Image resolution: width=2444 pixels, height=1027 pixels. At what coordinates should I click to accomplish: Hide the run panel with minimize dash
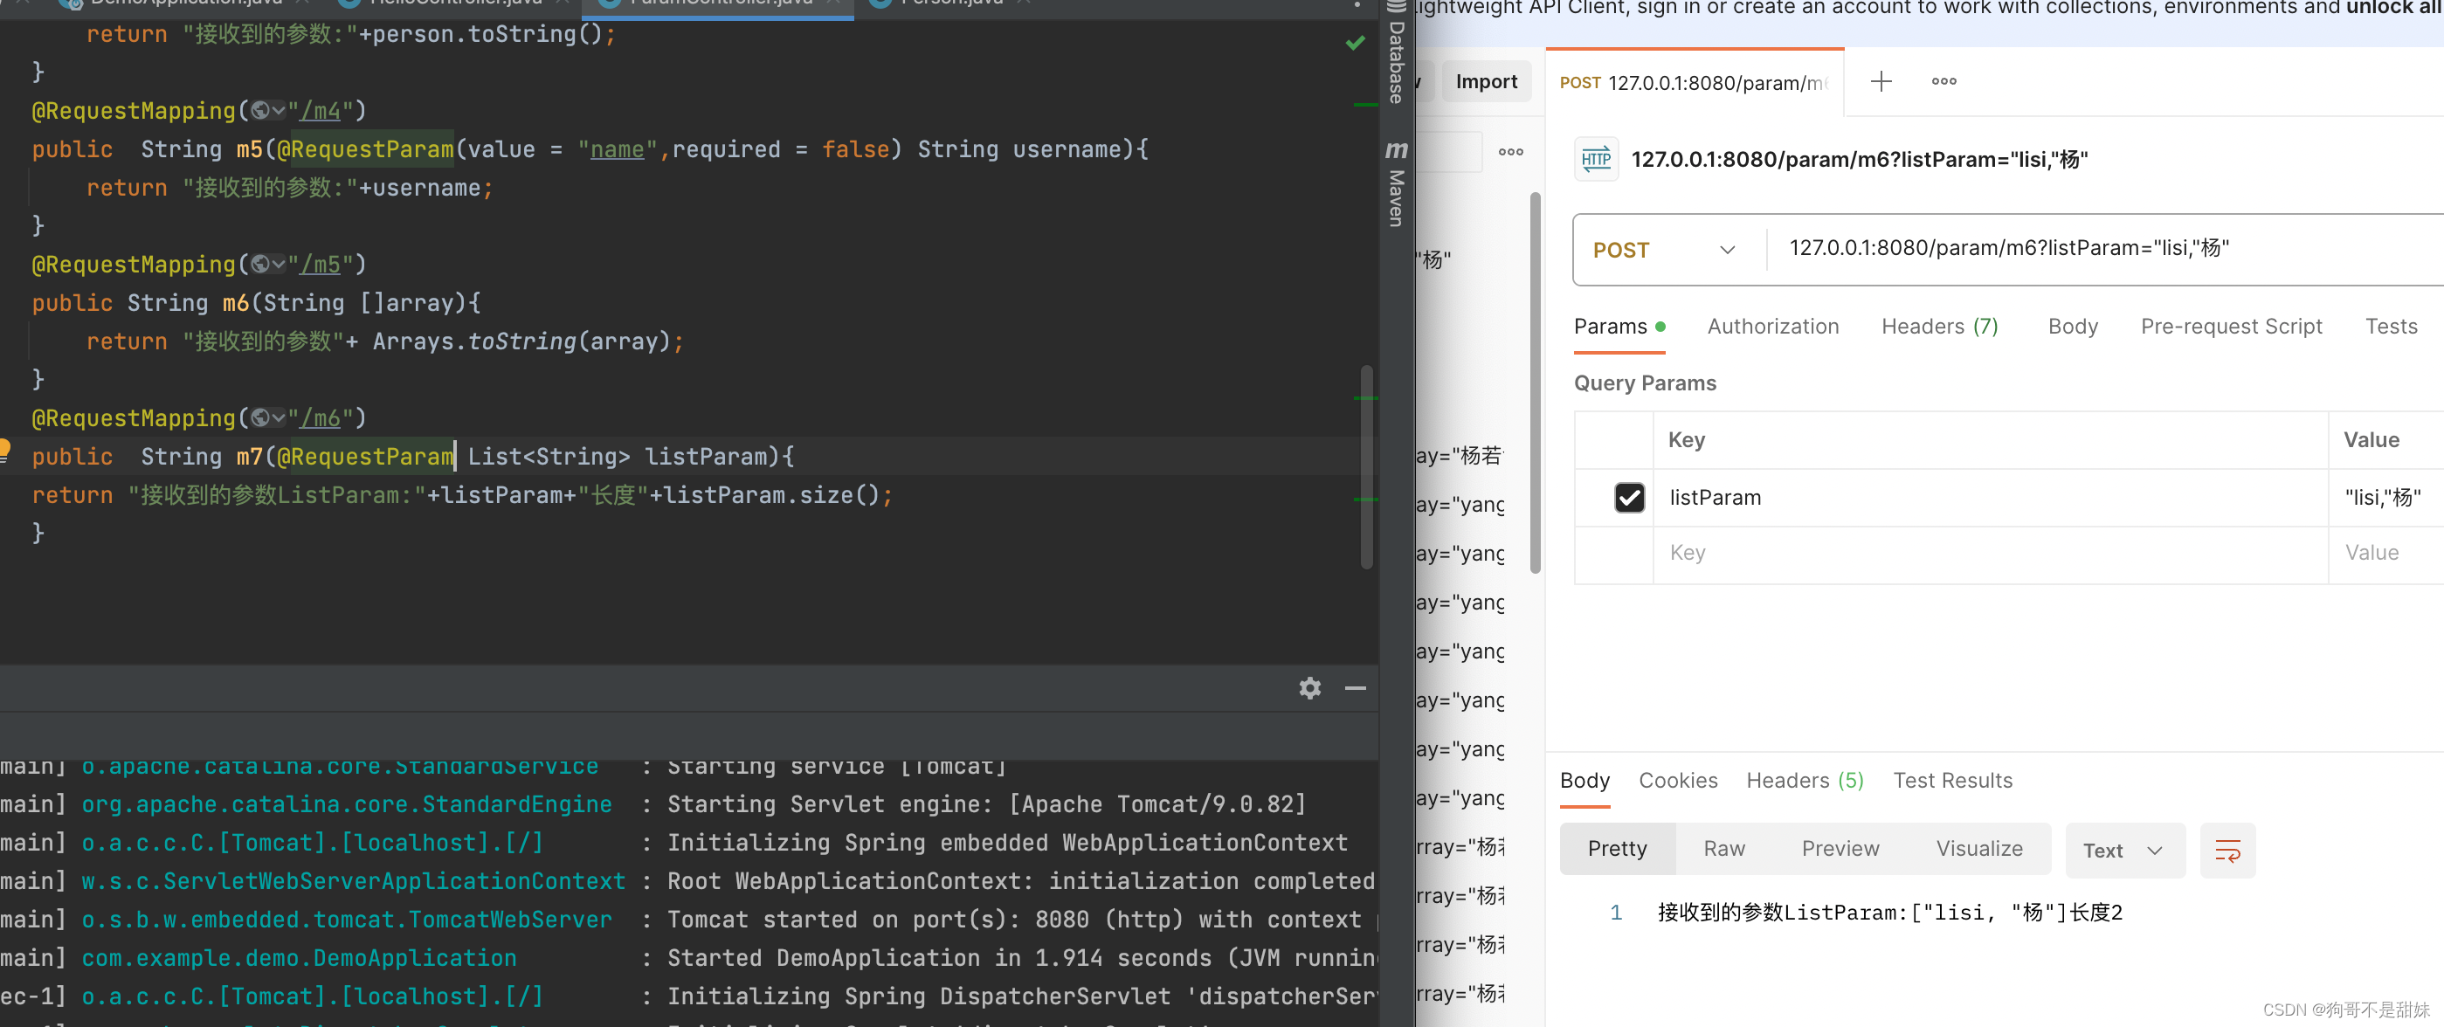1355,688
